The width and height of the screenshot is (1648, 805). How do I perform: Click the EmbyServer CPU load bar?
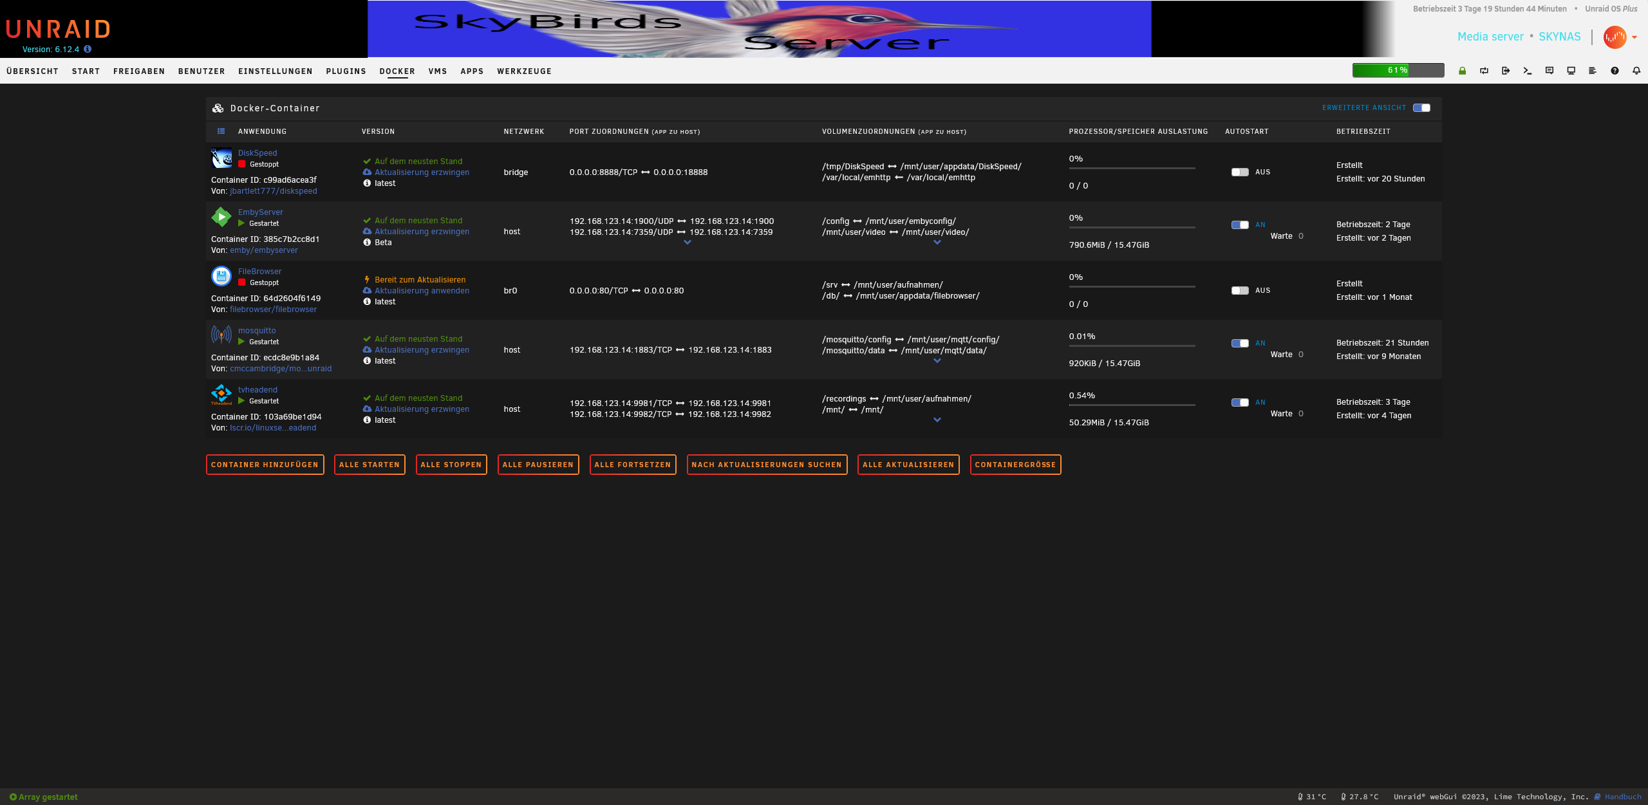[1132, 227]
